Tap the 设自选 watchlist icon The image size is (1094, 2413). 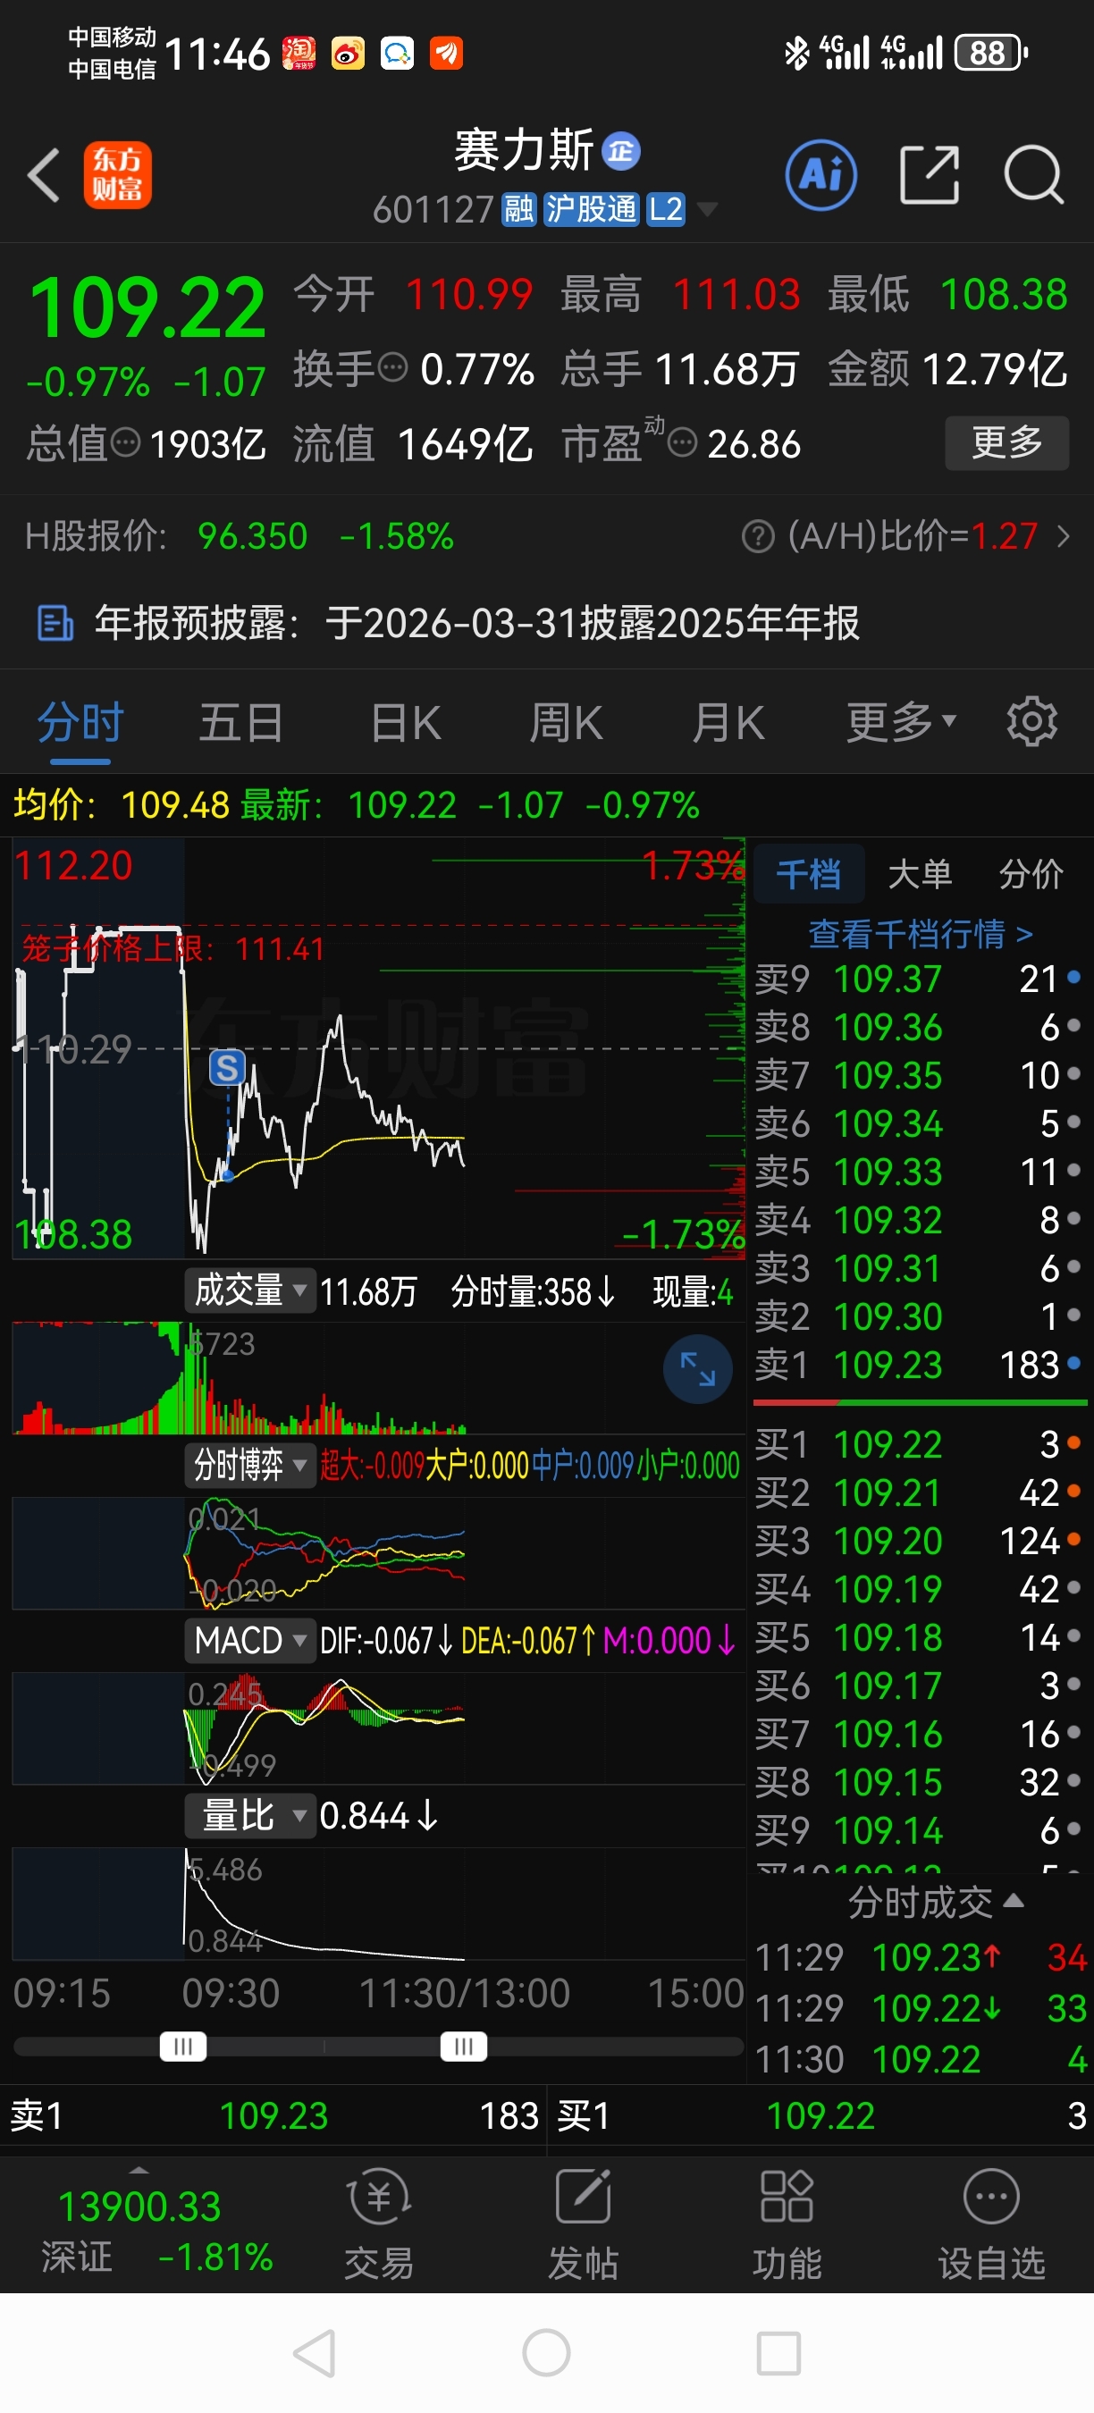point(991,2224)
